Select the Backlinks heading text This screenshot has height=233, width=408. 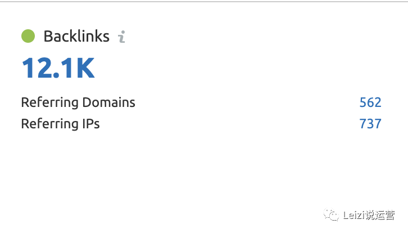click(x=76, y=36)
